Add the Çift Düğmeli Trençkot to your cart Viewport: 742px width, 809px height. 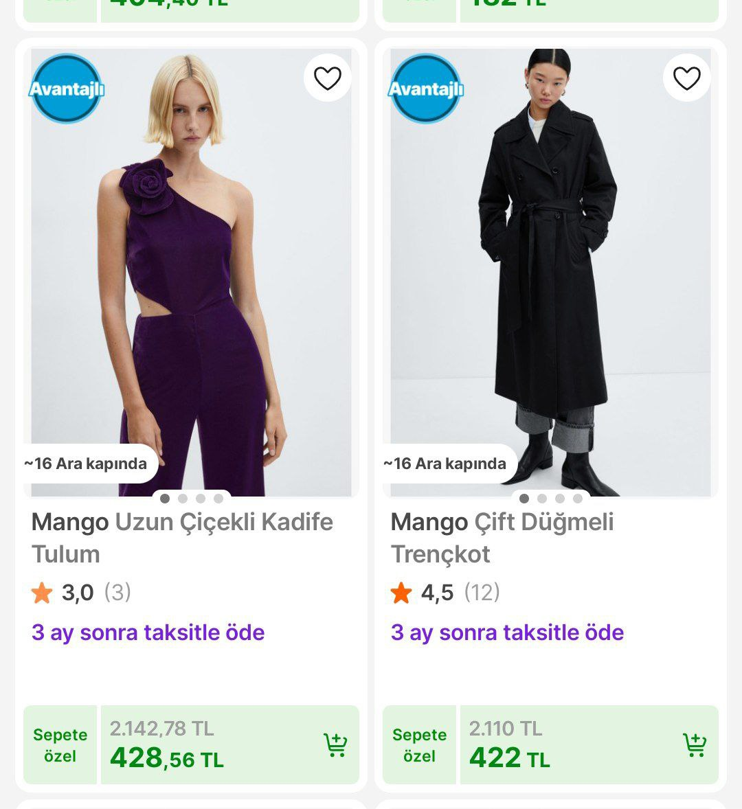point(697,744)
